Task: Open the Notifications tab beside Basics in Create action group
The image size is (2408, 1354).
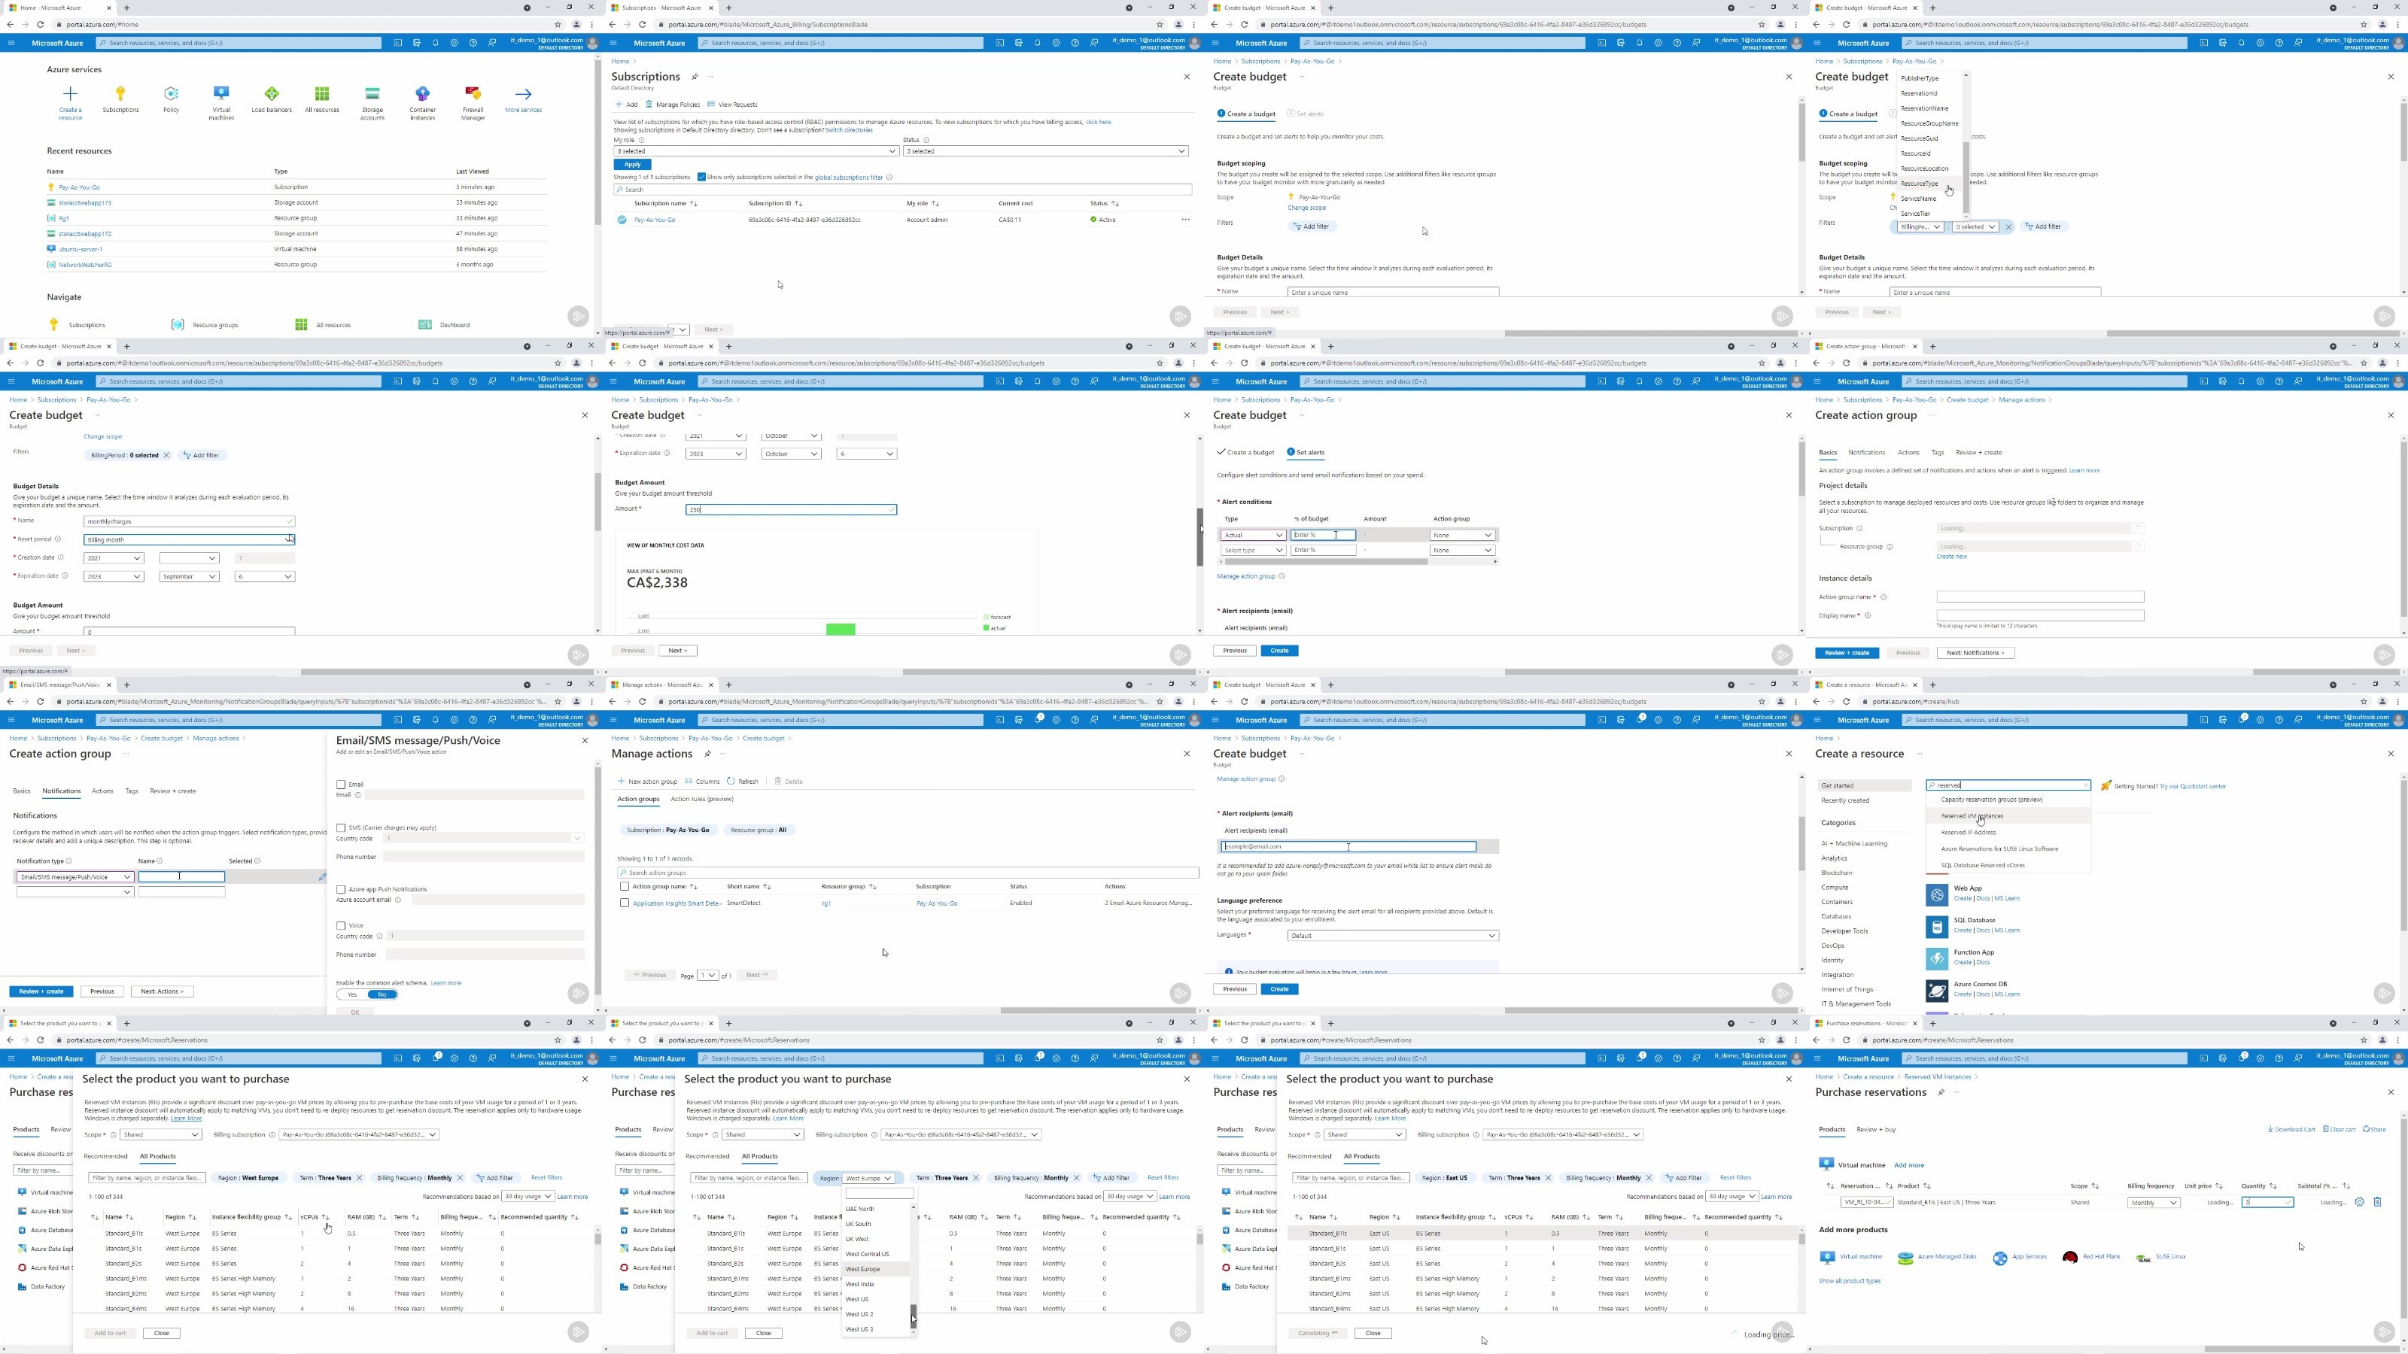Action: pyautogui.click(x=1866, y=452)
